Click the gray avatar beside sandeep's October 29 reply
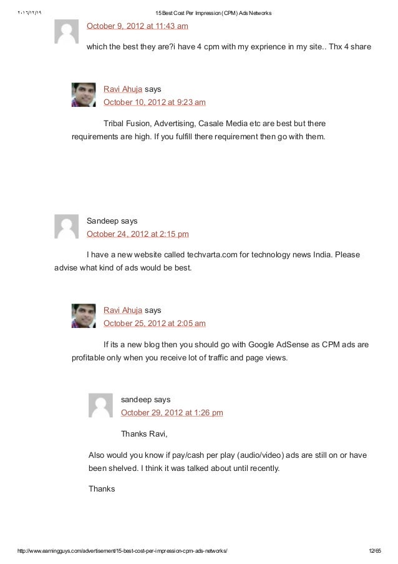 click(100, 405)
